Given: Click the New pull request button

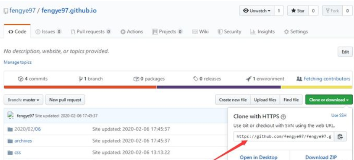Looking at the screenshot, I should pos(65,100).
